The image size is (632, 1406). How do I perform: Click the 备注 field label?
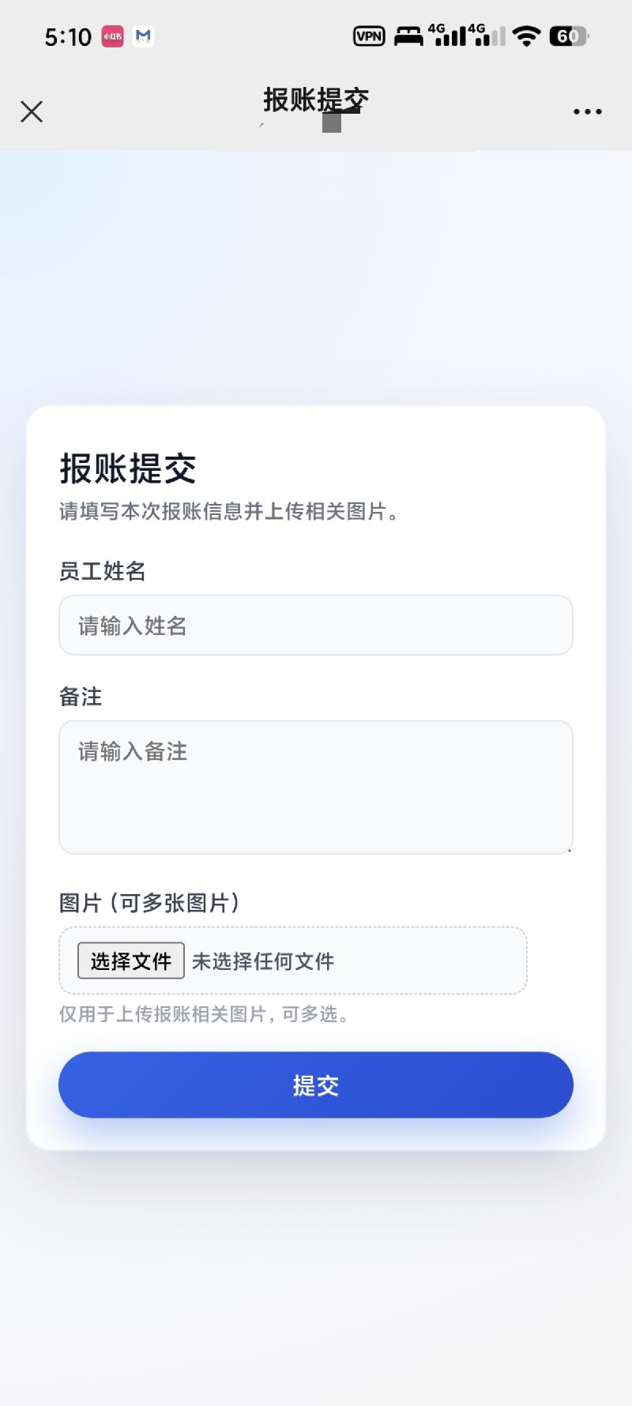tap(81, 697)
